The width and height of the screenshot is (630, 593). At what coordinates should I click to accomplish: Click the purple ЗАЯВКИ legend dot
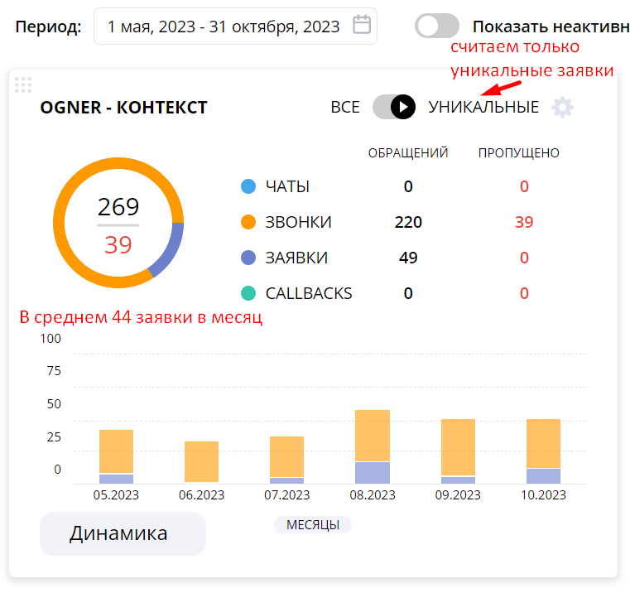tap(248, 258)
